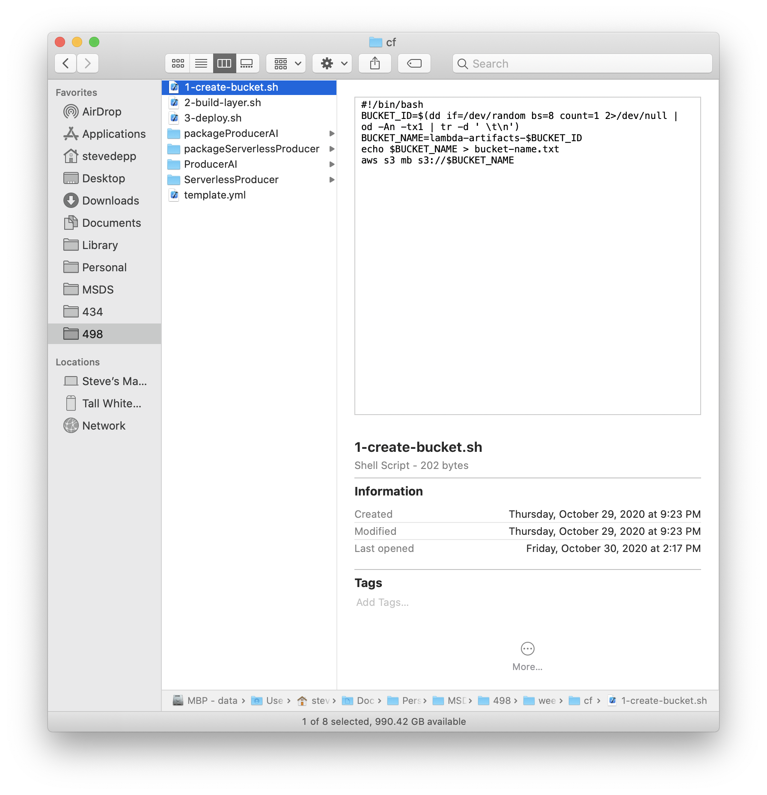Image resolution: width=767 pixels, height=795 pixels.
Task: Toggle column view mode
Action: [224, 63]
